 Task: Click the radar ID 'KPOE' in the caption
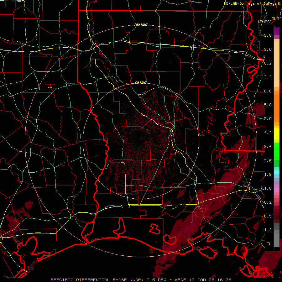tap(181, 280)
